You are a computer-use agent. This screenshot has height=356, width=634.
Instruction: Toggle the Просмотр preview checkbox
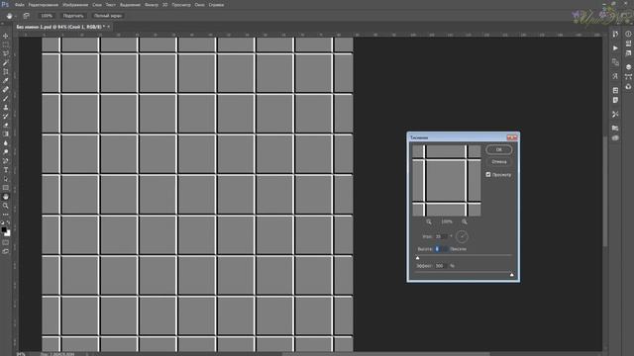(488, 174)
